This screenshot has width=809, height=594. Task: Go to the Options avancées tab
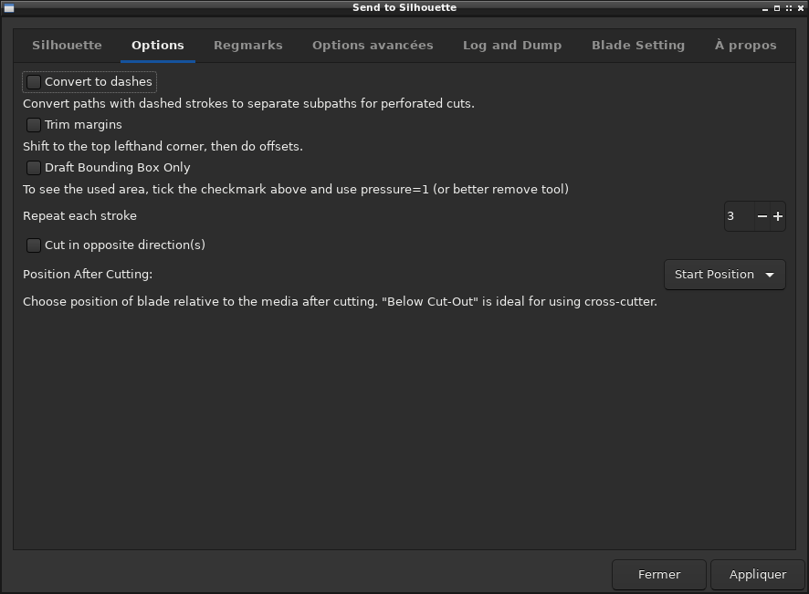(373, 45)
